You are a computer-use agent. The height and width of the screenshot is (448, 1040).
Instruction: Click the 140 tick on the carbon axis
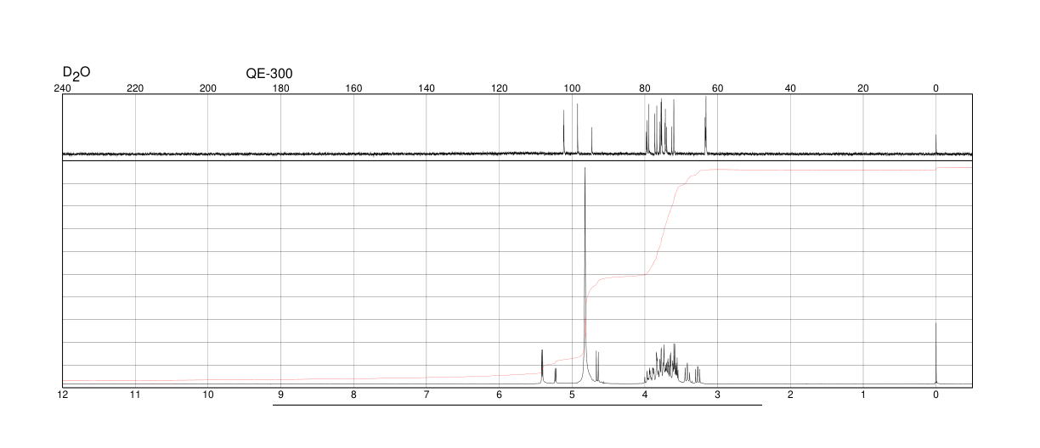click(427, 88)
